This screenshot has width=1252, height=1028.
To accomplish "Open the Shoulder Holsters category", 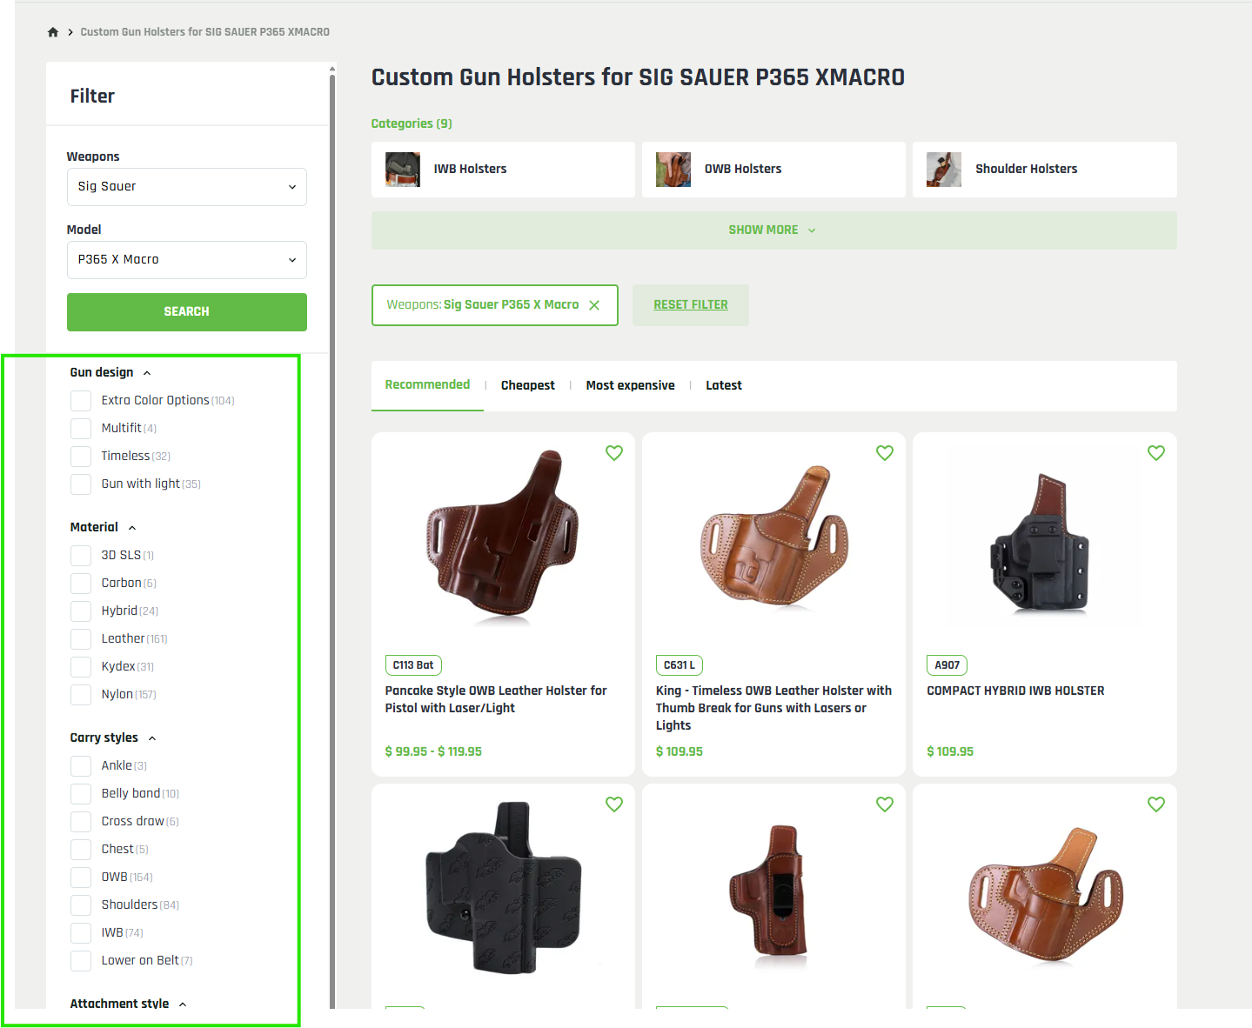I will tap(1045, 170).
